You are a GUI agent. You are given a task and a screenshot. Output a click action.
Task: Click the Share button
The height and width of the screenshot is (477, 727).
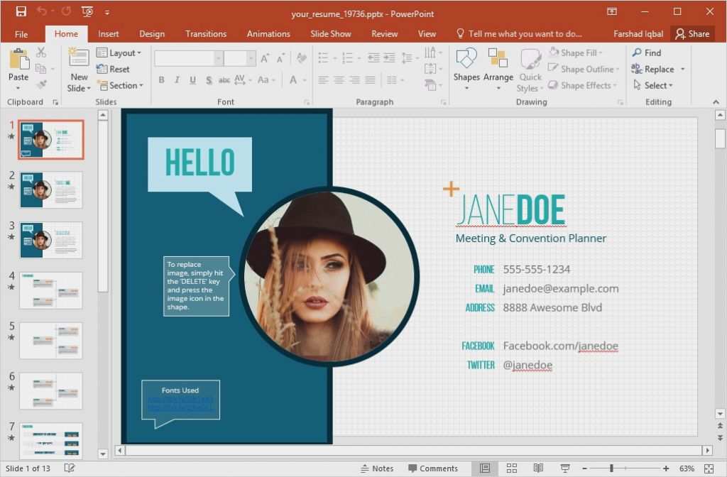(692, 33)
